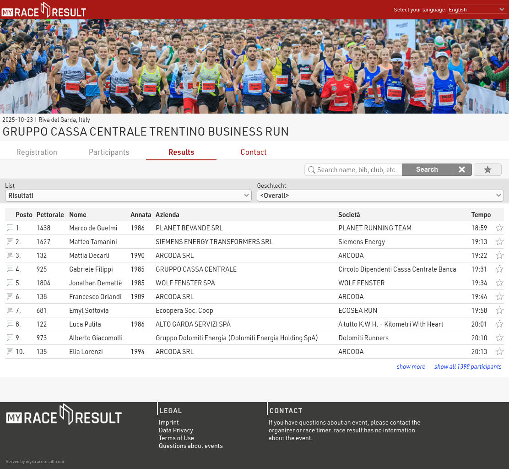The height and width of the screenshot is (469, 509).
Task: Click the my race result logo in the header
Action: [x=44, y=11]
